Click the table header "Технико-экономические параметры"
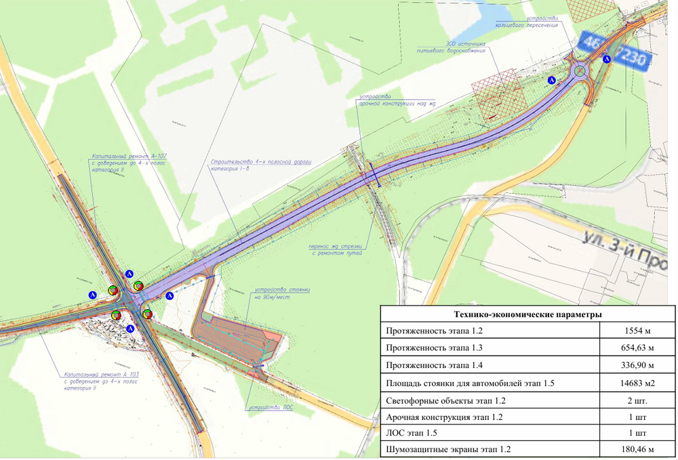This screenshot has width=678, height=460. [527, 314]
